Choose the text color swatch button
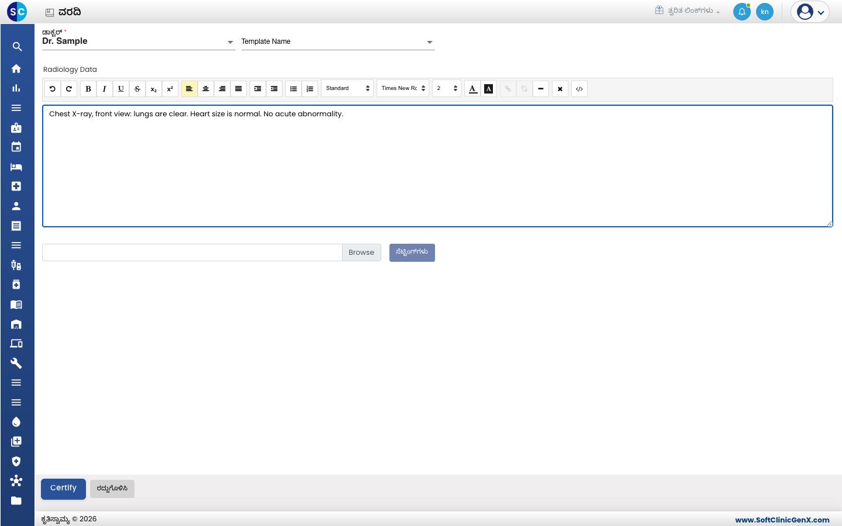842x526 pixels. click(x=473, y=89)
